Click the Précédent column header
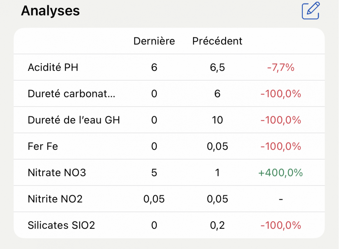The height and width of the screenshot is (249, 339). pos(217,41)
